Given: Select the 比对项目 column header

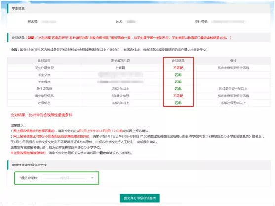Looking at the screenshot, I should (x=44, y=61).
